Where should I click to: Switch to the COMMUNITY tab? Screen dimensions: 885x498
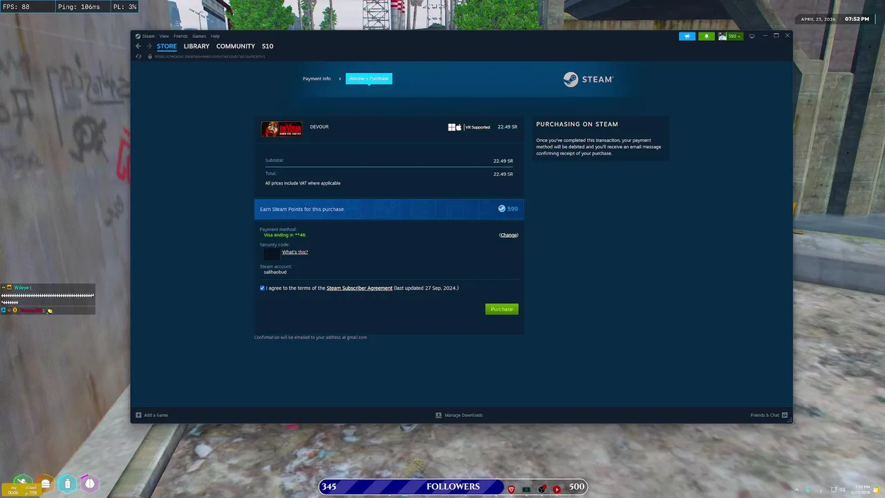[x=236, y=46]
